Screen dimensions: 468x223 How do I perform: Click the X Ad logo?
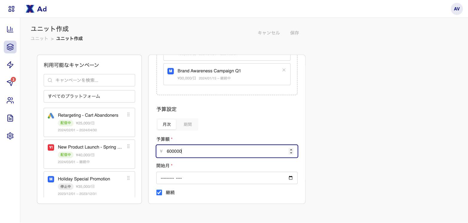[36, 9]
